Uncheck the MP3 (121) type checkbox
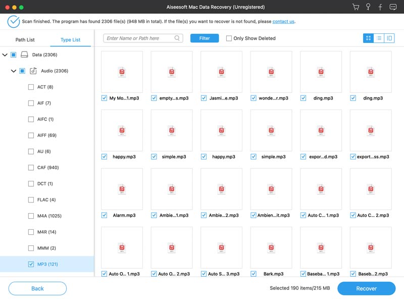The width and height of the screenshot is (404, 301). (x=31, y=264)
